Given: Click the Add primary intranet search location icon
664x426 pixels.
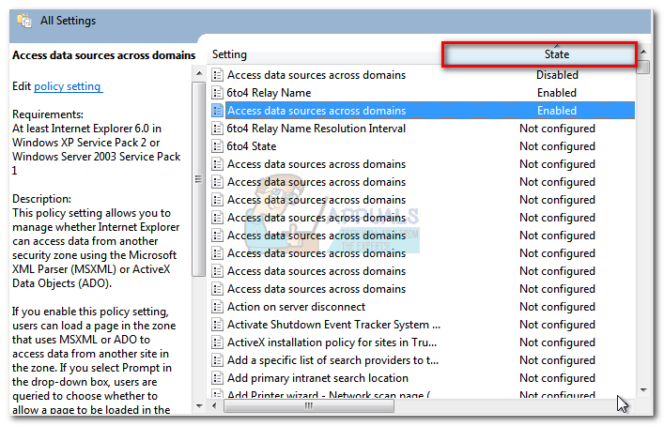Looking at the screenshot, I should [218, 378].
